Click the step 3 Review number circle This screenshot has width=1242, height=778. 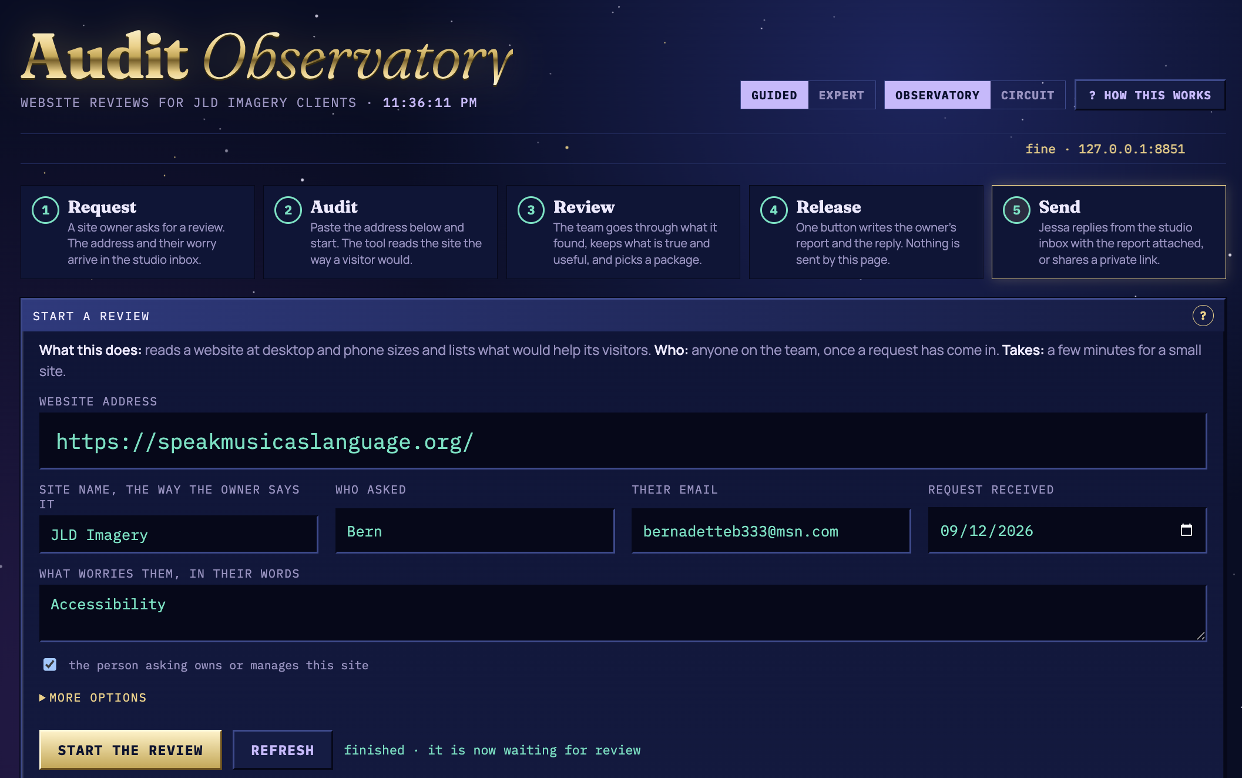pos(531,210)
